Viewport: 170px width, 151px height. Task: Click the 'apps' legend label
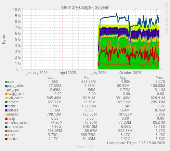tap(11, 82)
